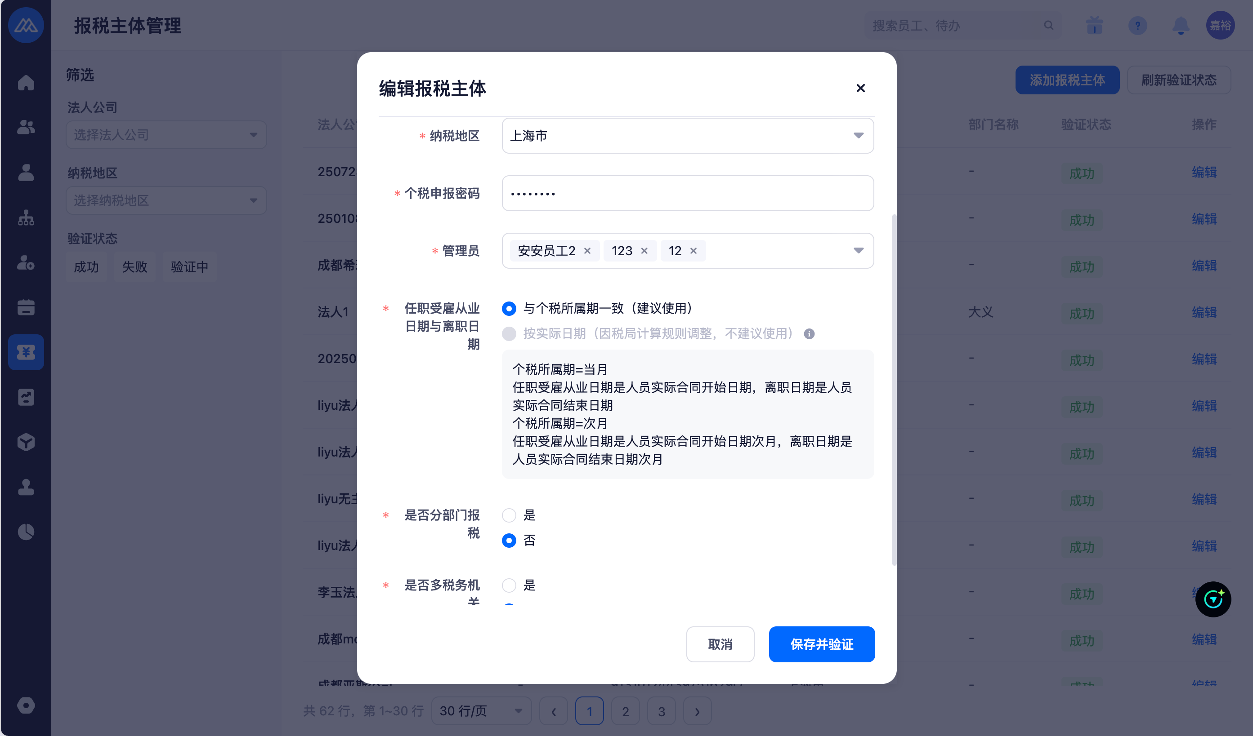Select 与个税所属期一致 radio option
The image size is (1253, 736).
509,308
